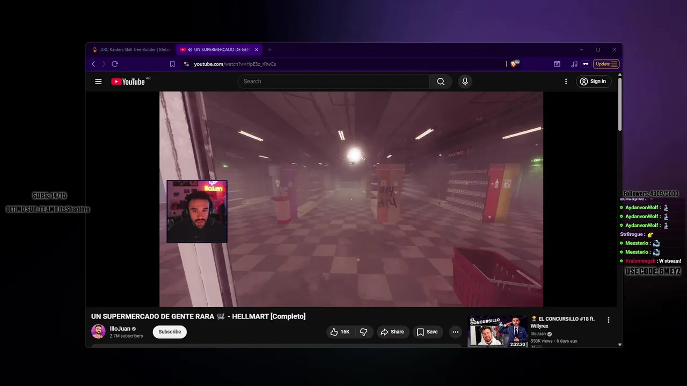Open a new browser tab
Image resolution: width=687 pixels, height=386 pixels.
269,49
